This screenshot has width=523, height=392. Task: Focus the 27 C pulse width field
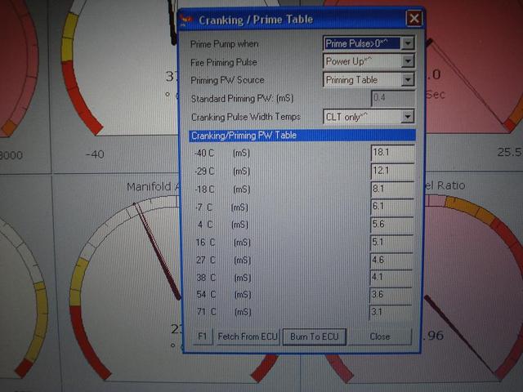[391, 260]
